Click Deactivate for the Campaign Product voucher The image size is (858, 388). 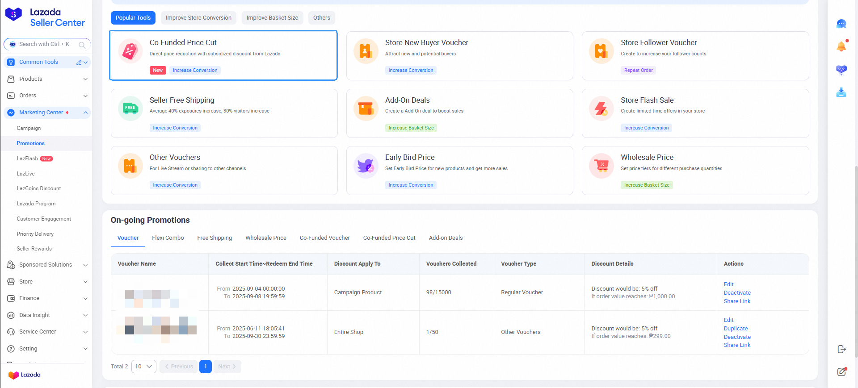point(737,293)
